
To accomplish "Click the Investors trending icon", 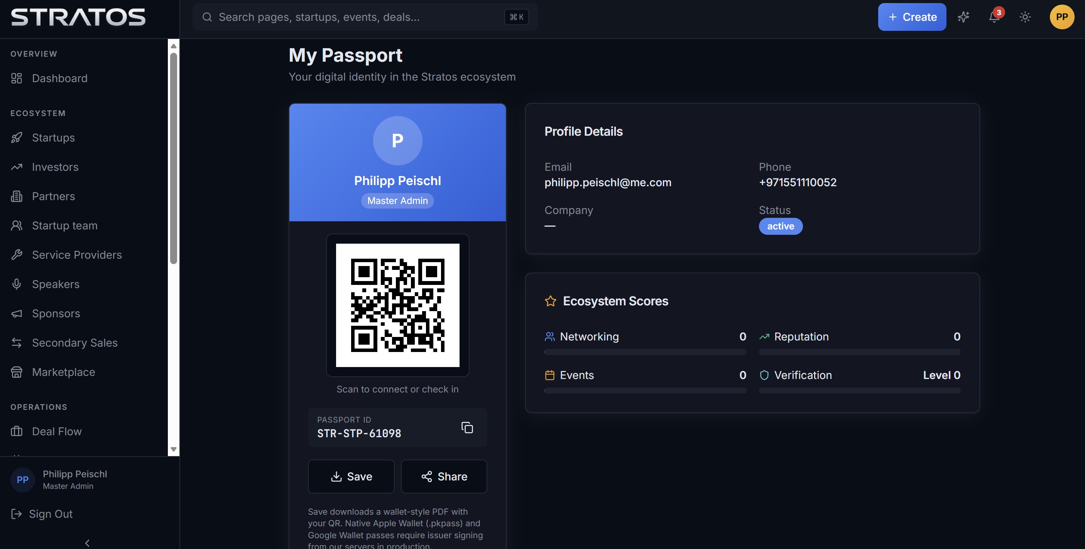I will 17,167.
